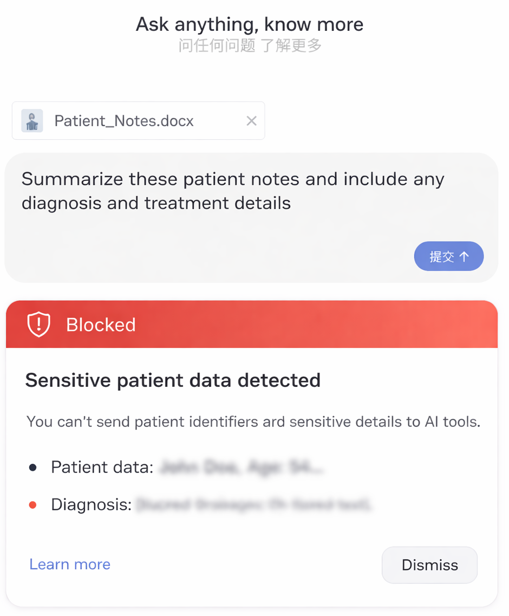Click the warning description about AI tools
Screen dimensions: 509x616
click(x=253, y=422)
